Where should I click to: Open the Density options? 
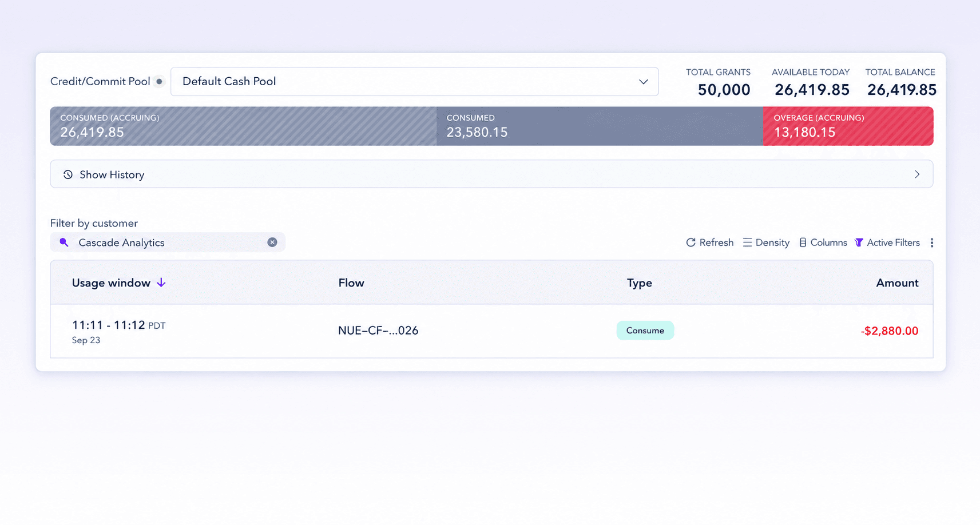click(x=766, y=242)
